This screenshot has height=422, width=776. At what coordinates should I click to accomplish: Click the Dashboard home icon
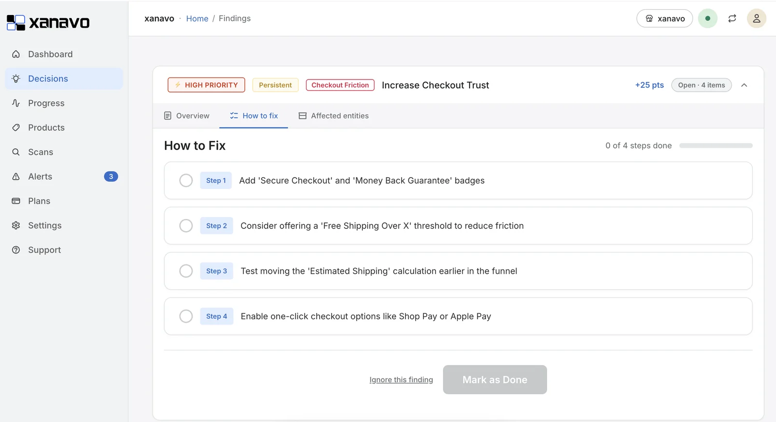[x=16, y=54]
